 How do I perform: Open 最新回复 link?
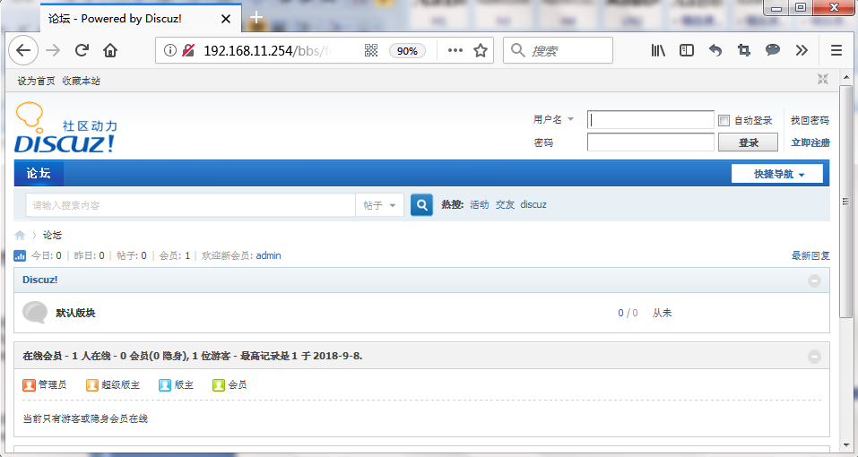[810, 255]
